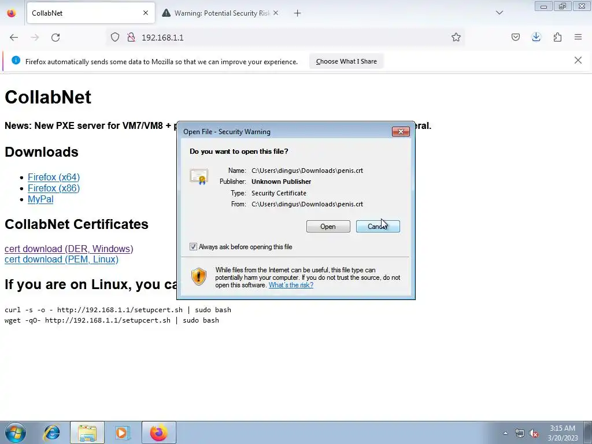Image resolution: width=592 pixels, height=444 pixels.
Task: Uncheck Always ask before opening this file
Action: tap(193, 246)
